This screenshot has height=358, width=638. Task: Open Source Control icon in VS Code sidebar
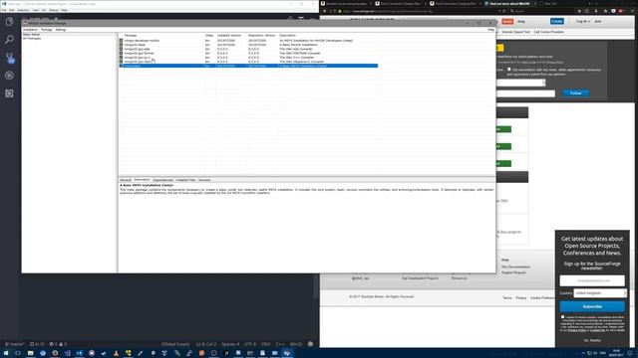(9, 58)
